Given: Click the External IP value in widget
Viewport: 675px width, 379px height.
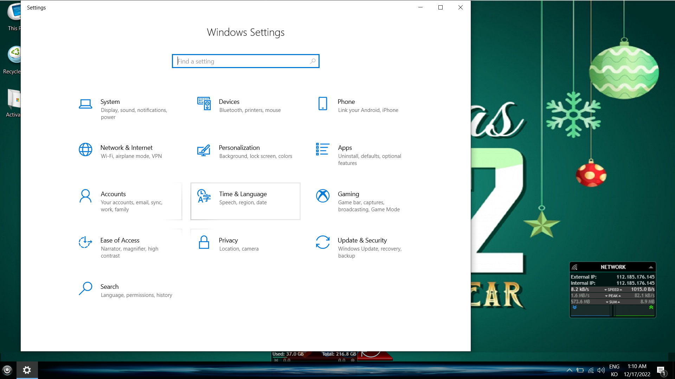Looking at the screenshot, I should 635,277.
